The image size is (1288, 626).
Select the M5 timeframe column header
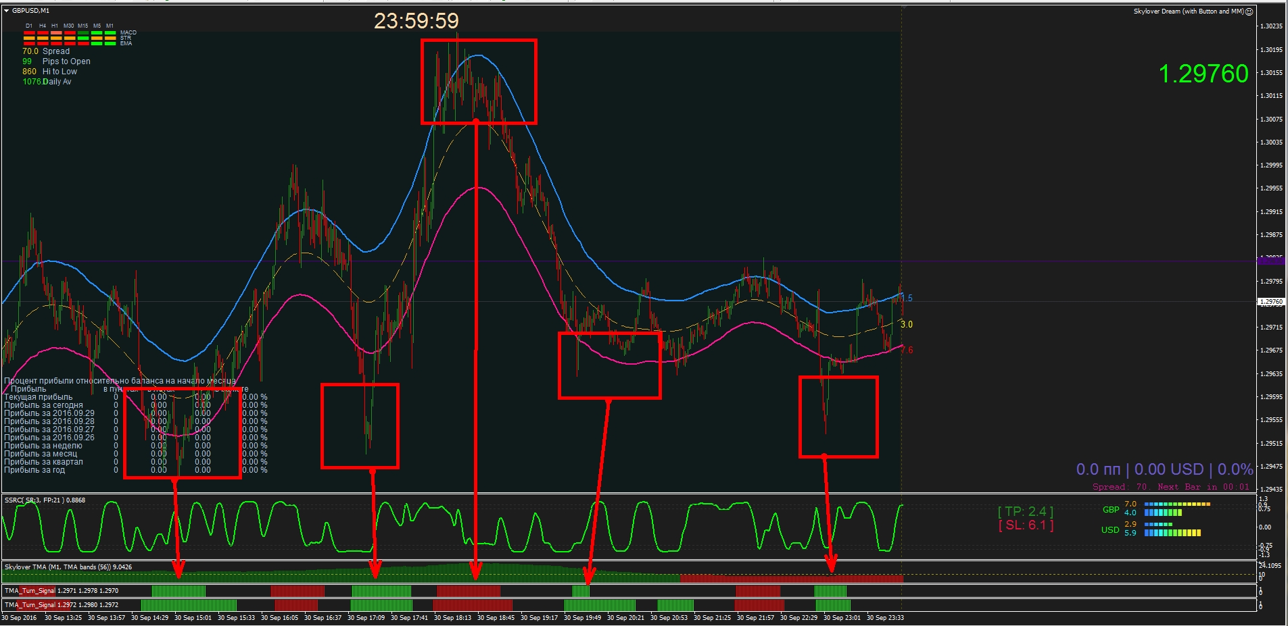pos(97,26)
